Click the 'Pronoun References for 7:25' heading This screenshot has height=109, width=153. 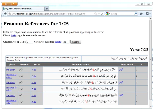(x=36, y=24)
